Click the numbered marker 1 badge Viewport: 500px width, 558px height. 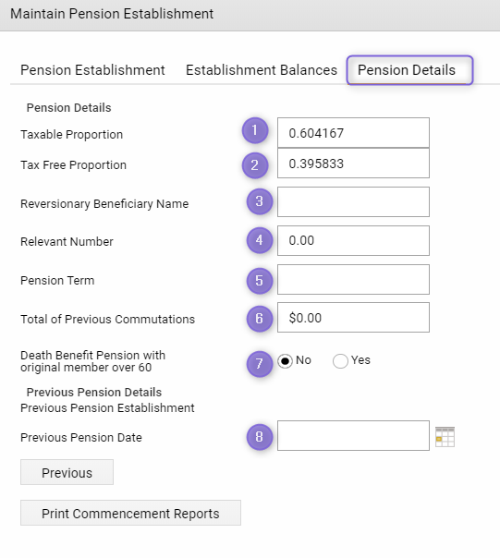[x=255, y=130]
